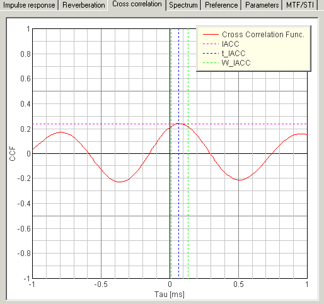This screenshot has width=324, height=304.
Task: Open the Parameters tab
Action: coord(262,5)
